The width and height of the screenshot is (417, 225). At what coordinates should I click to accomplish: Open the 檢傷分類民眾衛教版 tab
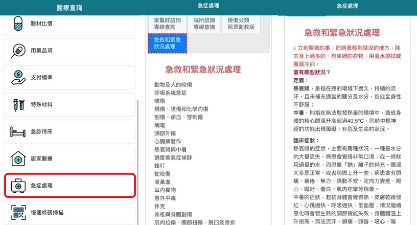[241, 24]
